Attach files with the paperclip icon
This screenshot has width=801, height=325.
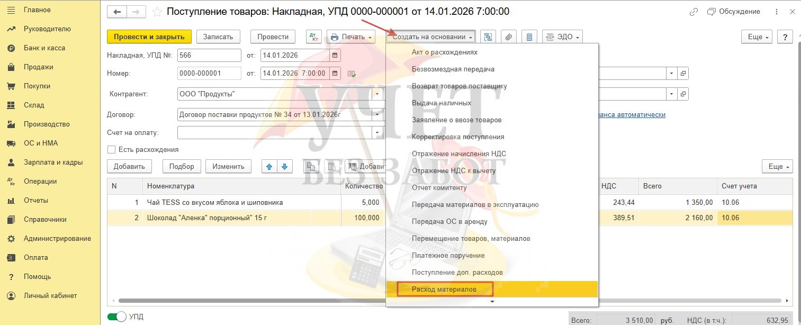(x=508, y=37)
